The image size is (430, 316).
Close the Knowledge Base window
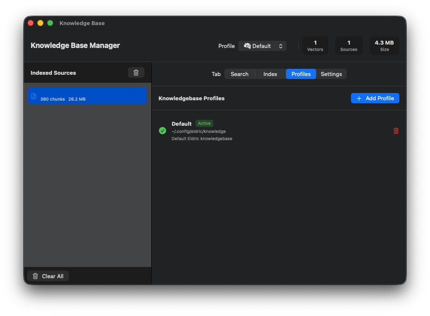pos(31,23)
